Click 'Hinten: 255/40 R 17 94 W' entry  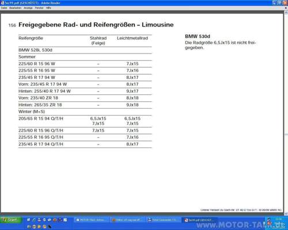click(x=44, y=91)
